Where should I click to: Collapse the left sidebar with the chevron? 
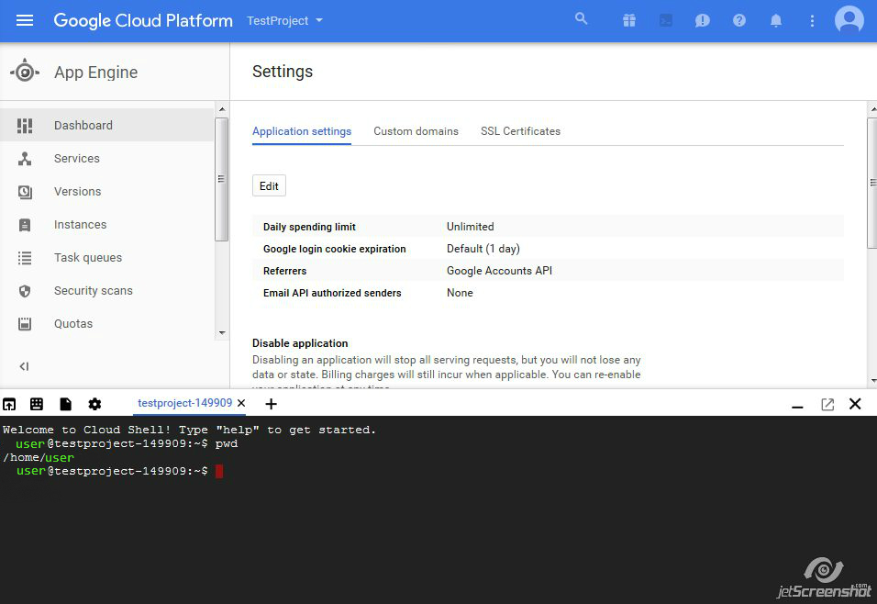coord(23,366)
